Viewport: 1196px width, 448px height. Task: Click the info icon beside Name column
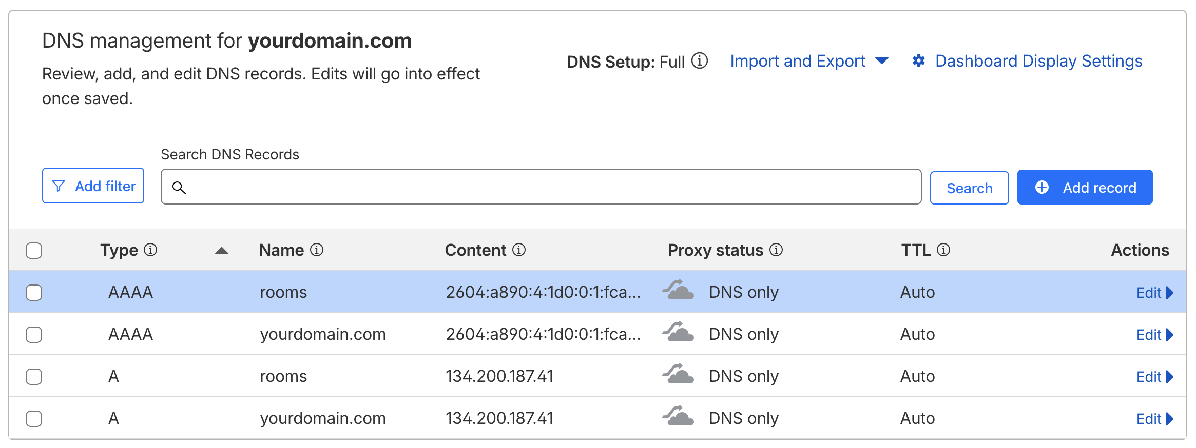(x=317, y=250)
